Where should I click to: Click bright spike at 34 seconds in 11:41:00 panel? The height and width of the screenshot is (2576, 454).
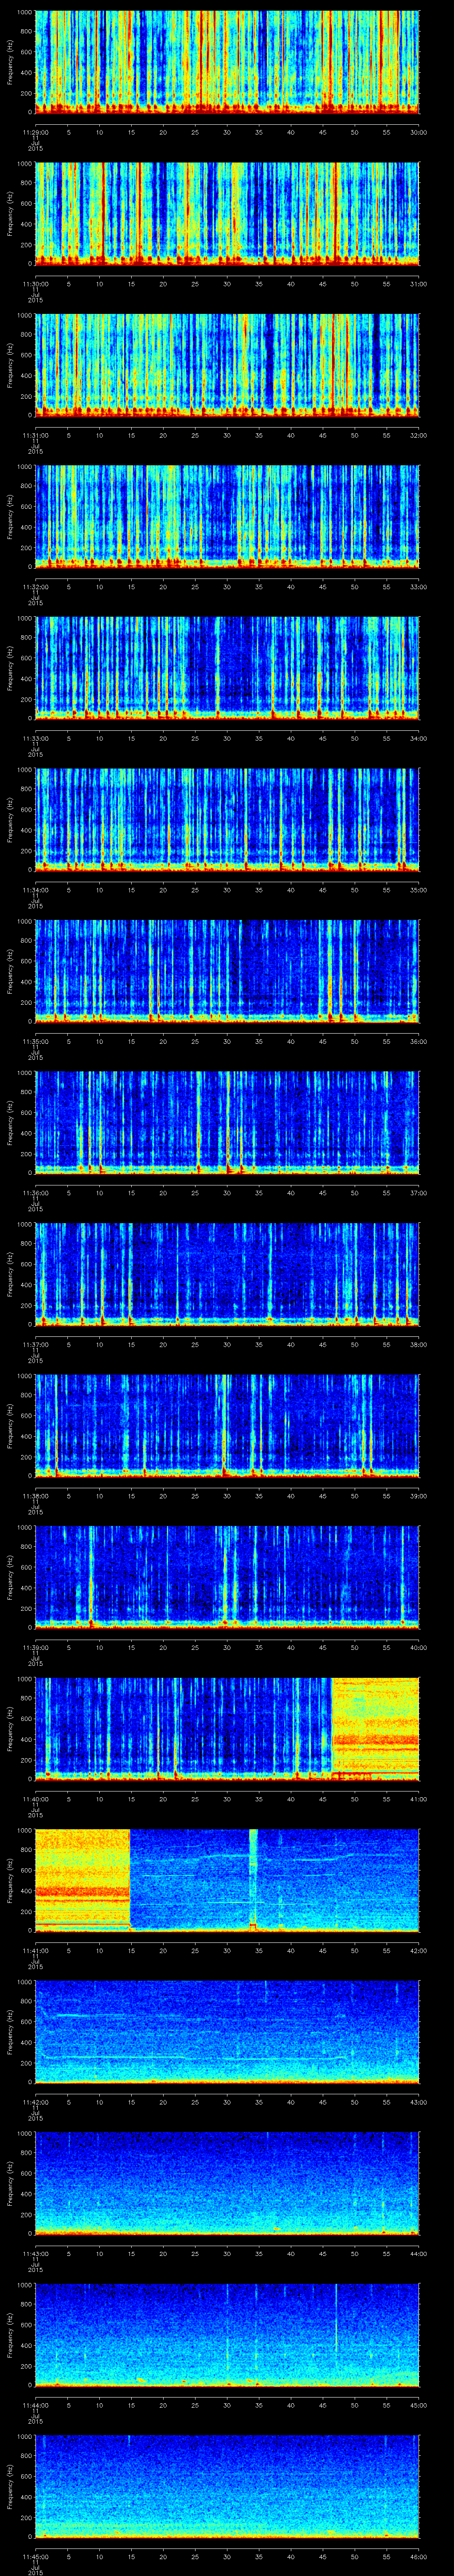point(252,1880)
